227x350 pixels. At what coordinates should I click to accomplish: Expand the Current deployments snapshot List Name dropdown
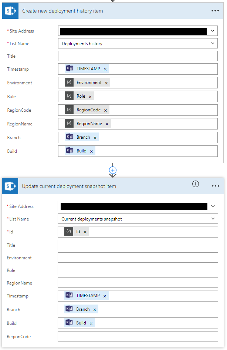tap(213, 219)
